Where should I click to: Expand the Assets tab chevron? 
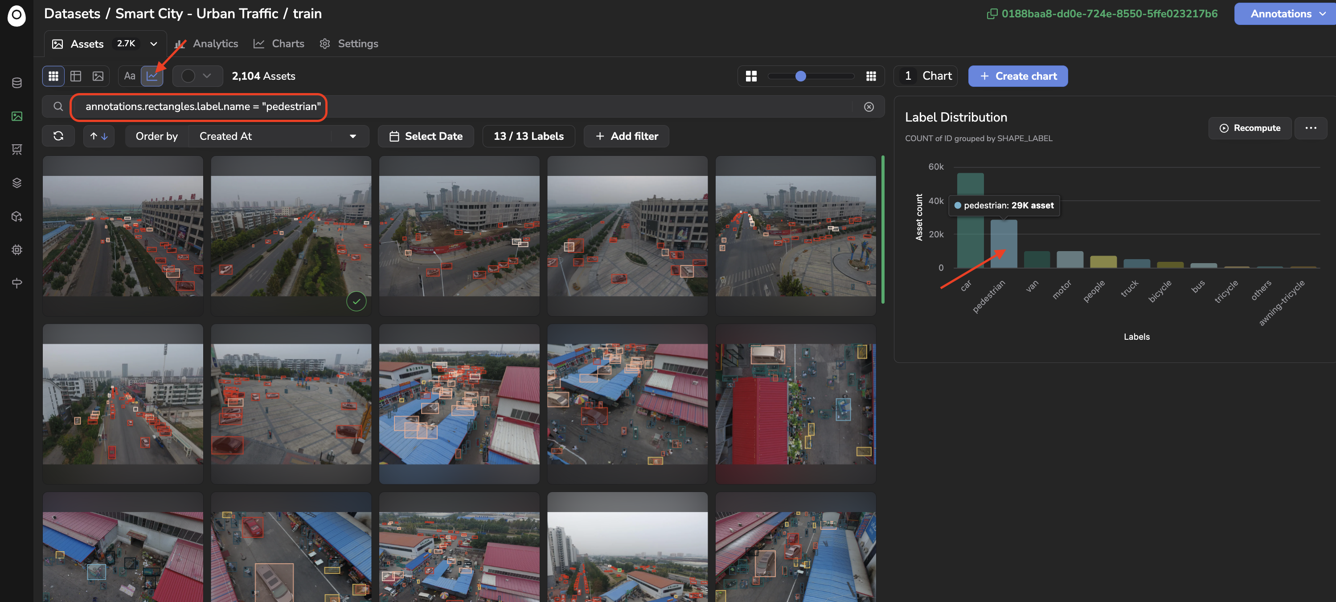click(153, 44)
